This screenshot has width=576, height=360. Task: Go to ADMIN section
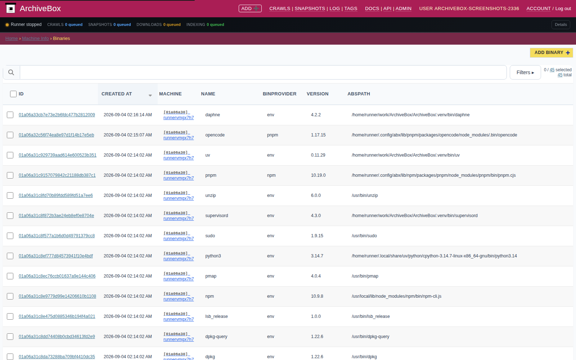403,8
